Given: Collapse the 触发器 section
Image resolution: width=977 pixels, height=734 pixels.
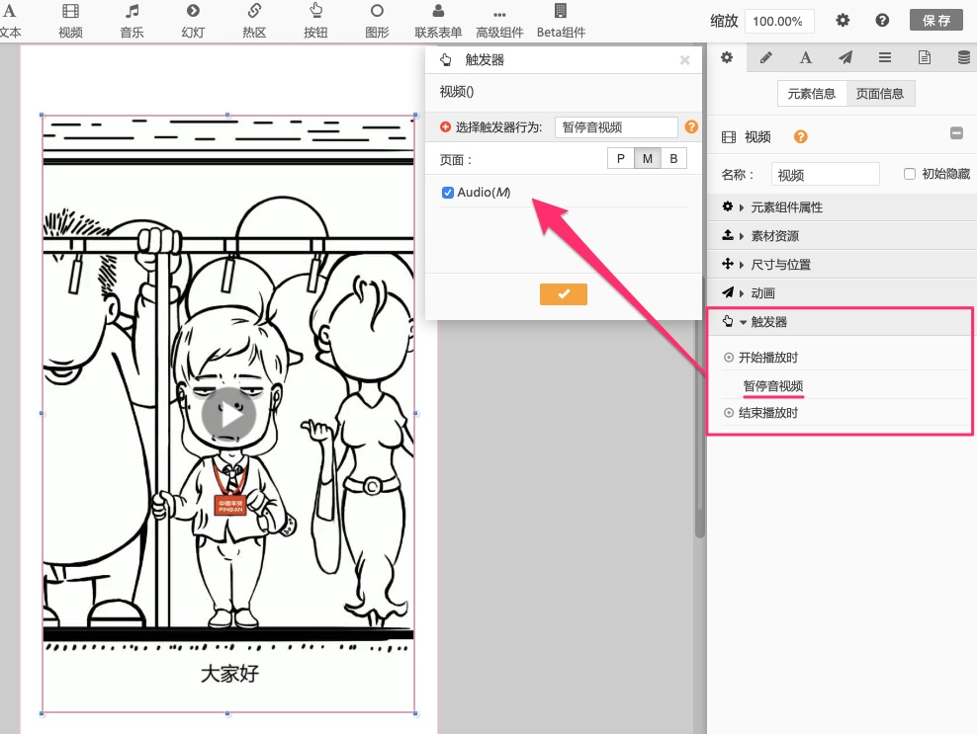Looking at the screenshot, I should [768, 322].
